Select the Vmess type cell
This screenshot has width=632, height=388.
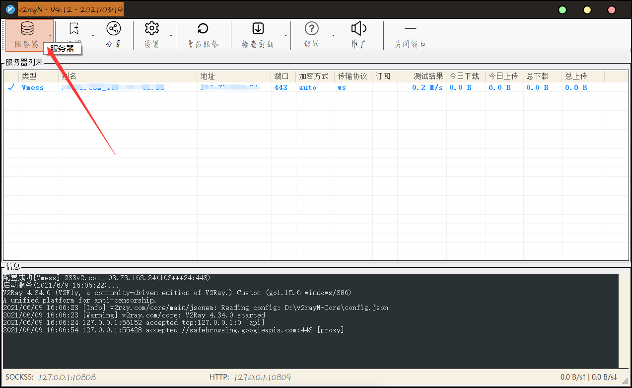pos(33,87)
